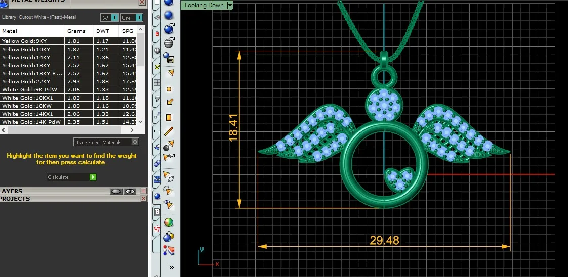The image size is (568, 277).
Task: Click the red star side tab icon
Action: (x=157, y=228)
